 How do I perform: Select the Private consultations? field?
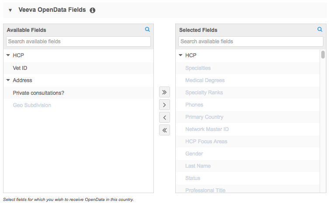pyautogui.click(x=38, y=93)
